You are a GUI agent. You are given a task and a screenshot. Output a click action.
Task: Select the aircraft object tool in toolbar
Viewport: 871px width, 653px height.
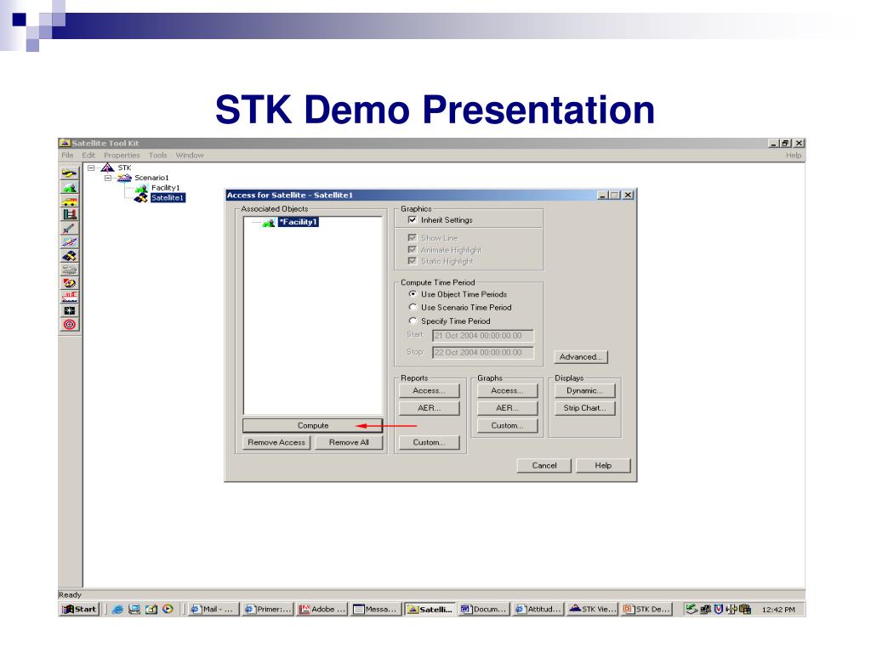[70, 173]
